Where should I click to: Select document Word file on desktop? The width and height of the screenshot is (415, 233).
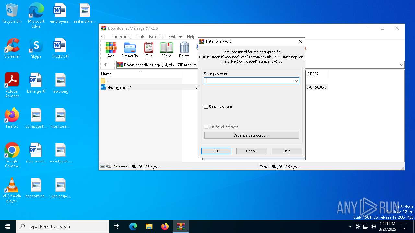pyautogui.click(x=36, y=153)
